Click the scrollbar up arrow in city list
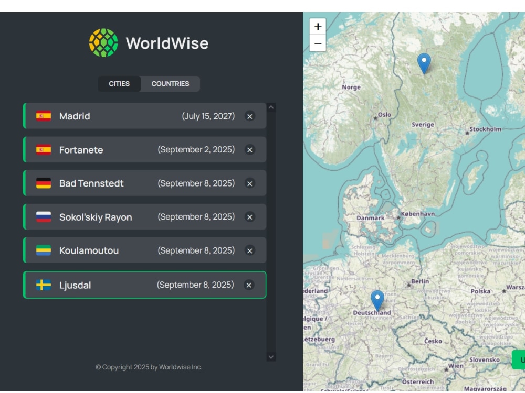This screenshot has height=393, width=525. coord(271,107)
